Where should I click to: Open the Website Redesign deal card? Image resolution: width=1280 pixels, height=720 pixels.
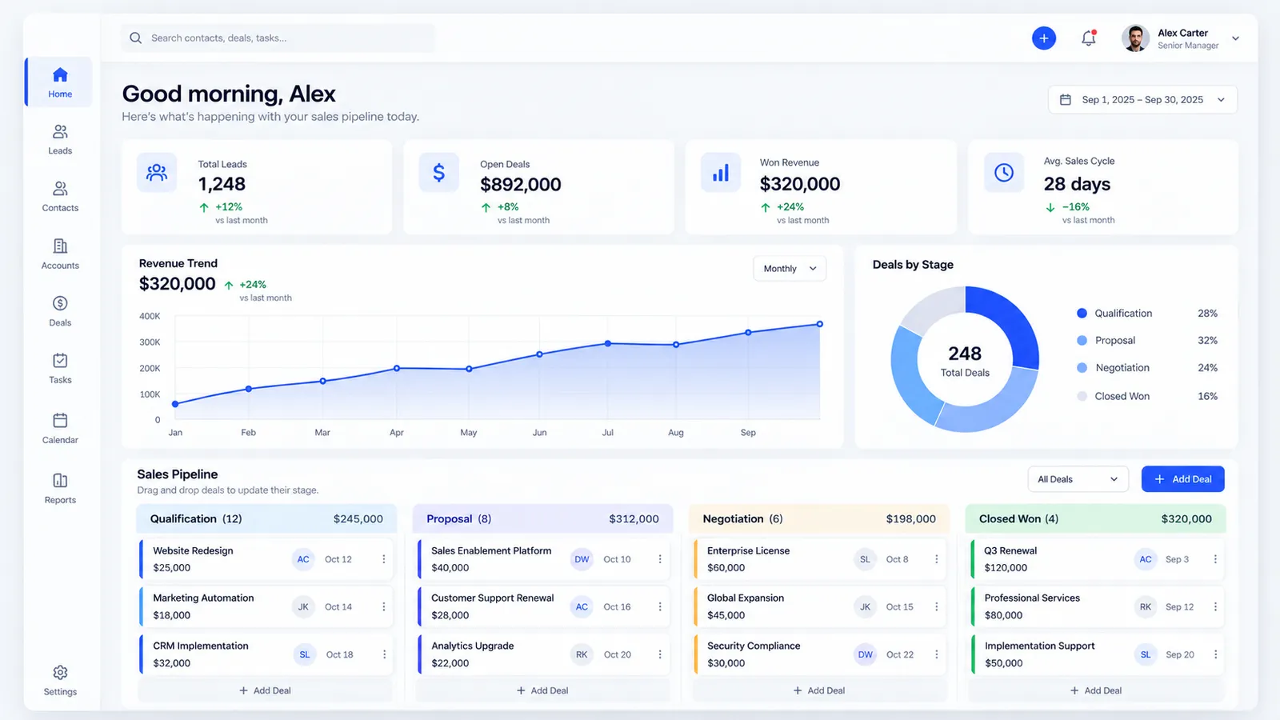click(266, 559)
